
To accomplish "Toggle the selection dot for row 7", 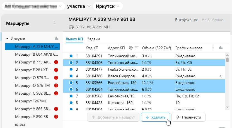I will click(71, 96).
